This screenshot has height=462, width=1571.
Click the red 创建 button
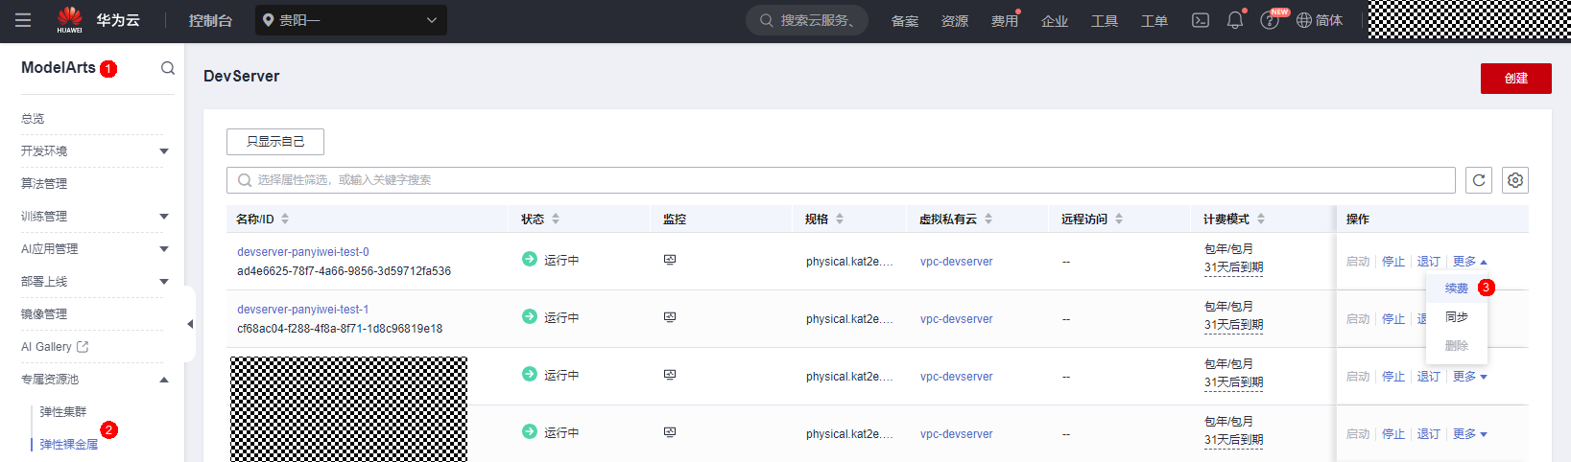[1515, 79]
